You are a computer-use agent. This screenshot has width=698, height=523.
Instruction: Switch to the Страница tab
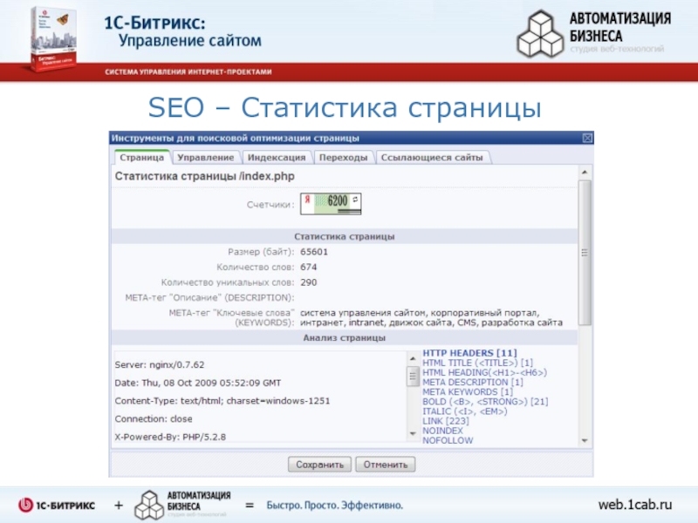[141, 158]
